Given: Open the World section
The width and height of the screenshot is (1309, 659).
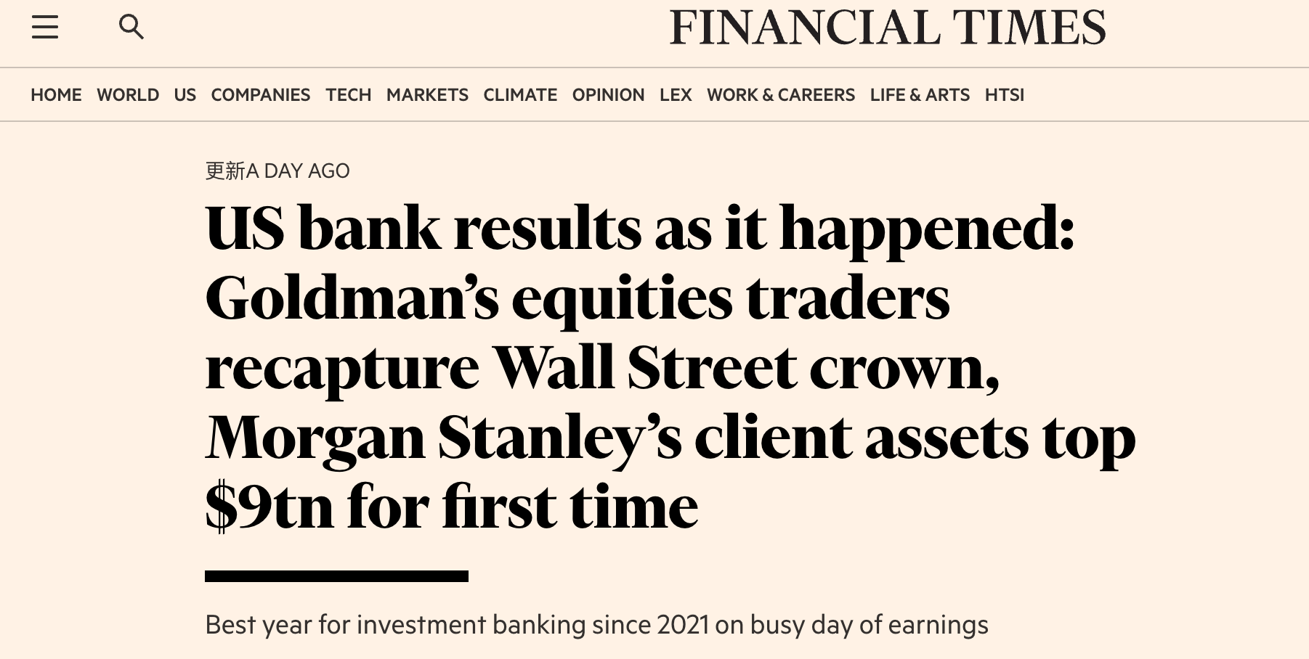Looking at the screenshot, I should (x=128, y=95).
